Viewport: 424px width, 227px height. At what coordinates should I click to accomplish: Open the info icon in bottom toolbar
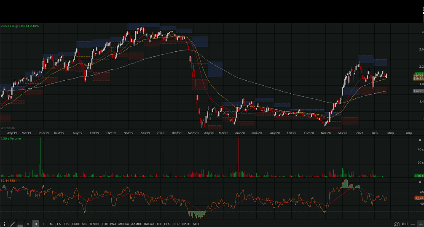pyautogui.click(x=5, y=224)
